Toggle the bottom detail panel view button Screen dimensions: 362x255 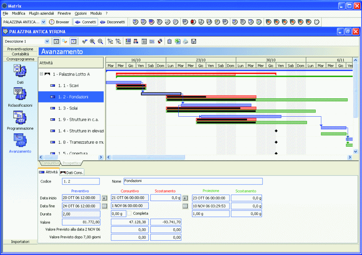point(73,41)
